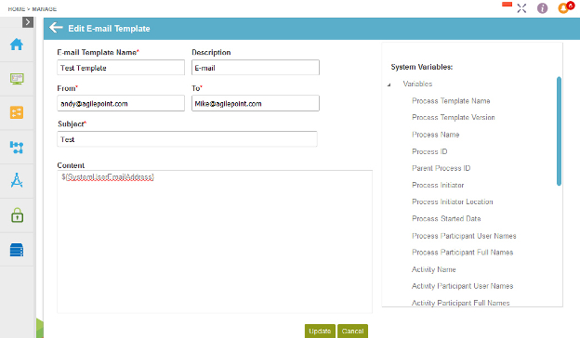Click the red flag icon in header
Viewport: 580px width, 338px height.
pyautogui.click(x=507, y=5)
